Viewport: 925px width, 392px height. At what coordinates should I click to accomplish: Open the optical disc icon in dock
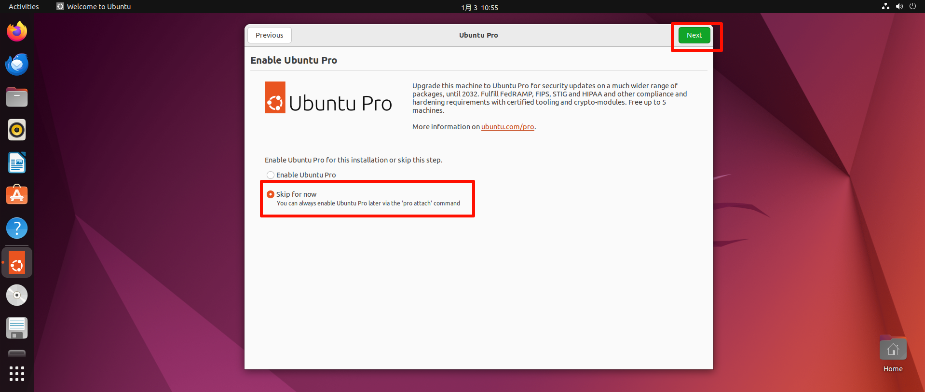[17, 295]
